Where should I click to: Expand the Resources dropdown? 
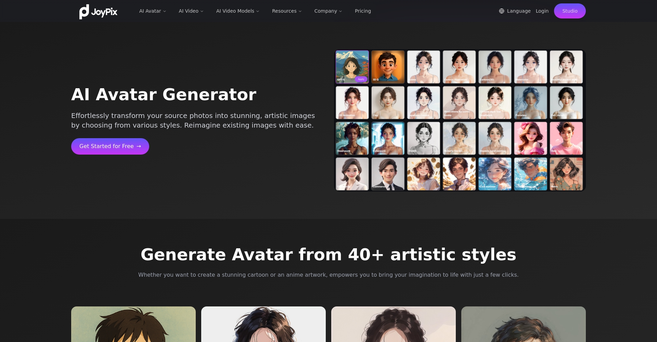(x=287, y=11)
